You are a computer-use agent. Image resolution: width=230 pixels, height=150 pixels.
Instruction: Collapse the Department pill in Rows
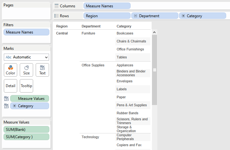pyautogui.click(x=136, y=16)
